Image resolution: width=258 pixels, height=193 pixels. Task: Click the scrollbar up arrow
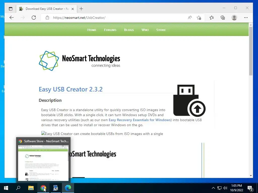(251, 25)
